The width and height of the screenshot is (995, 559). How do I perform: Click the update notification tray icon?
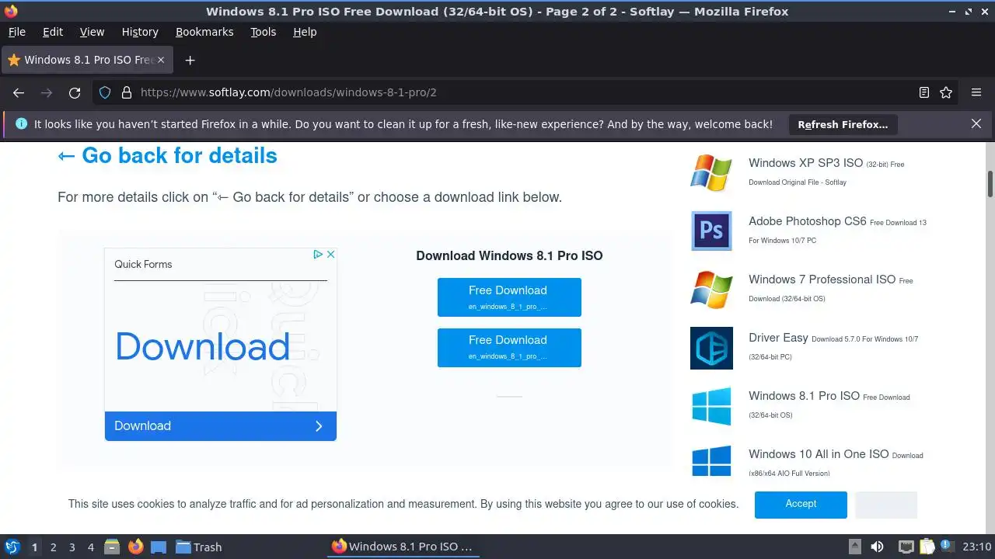click(x=947, y=547)
